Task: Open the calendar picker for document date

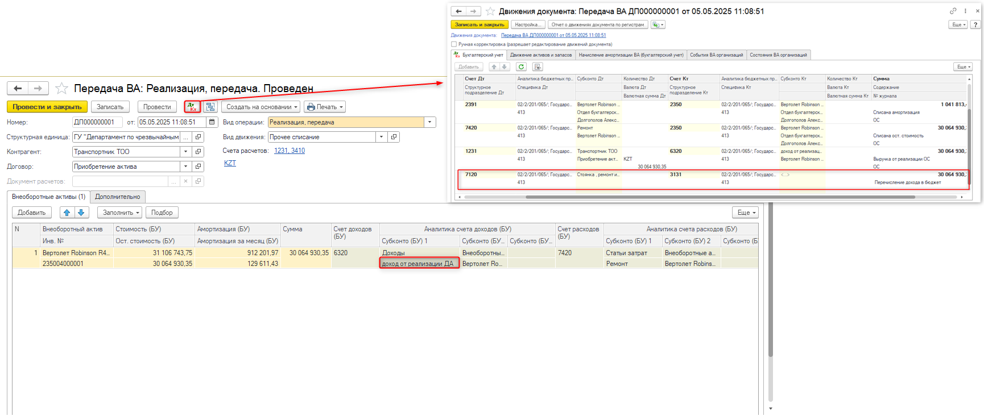Action: coord(212,122)
